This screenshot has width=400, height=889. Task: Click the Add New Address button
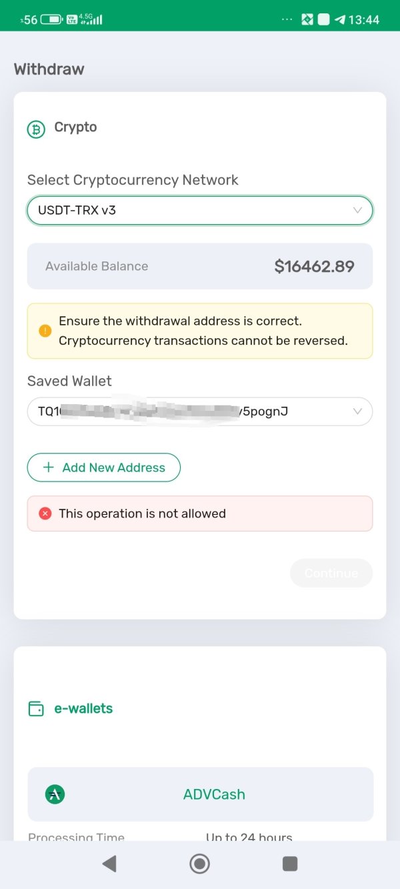(x=104, y=468)
